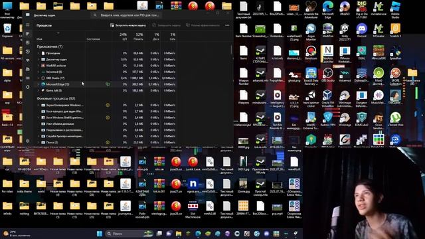Expand the Game Jolt process group
The width and height of the screenshot is (425, 239).
pos(38,90)
